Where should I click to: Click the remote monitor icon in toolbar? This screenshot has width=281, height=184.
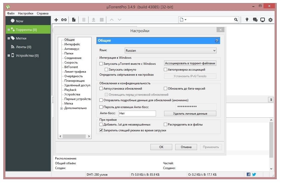click(262, 20)
